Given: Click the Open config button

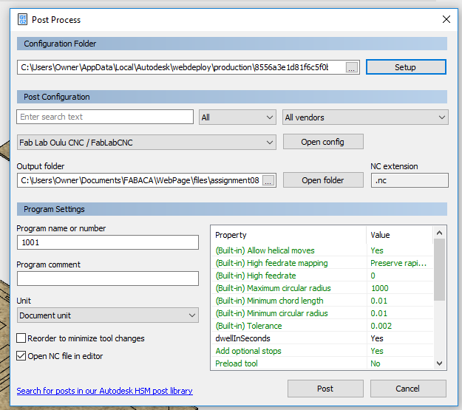Looking at the screenshot, I should tap(323, 142).
